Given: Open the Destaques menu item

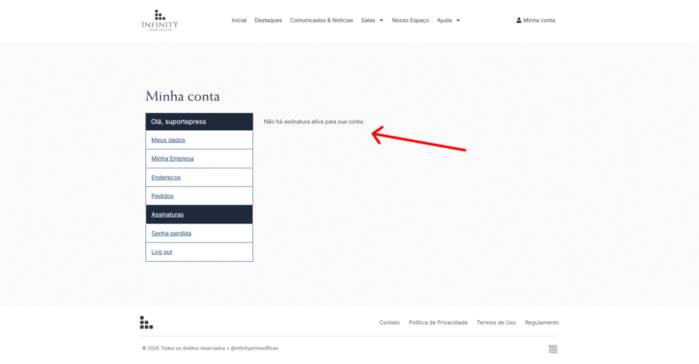Looking at the screenshot, I should coord(268,20).
